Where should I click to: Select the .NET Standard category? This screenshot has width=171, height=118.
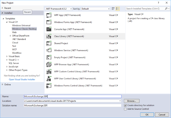pos(19,39)
